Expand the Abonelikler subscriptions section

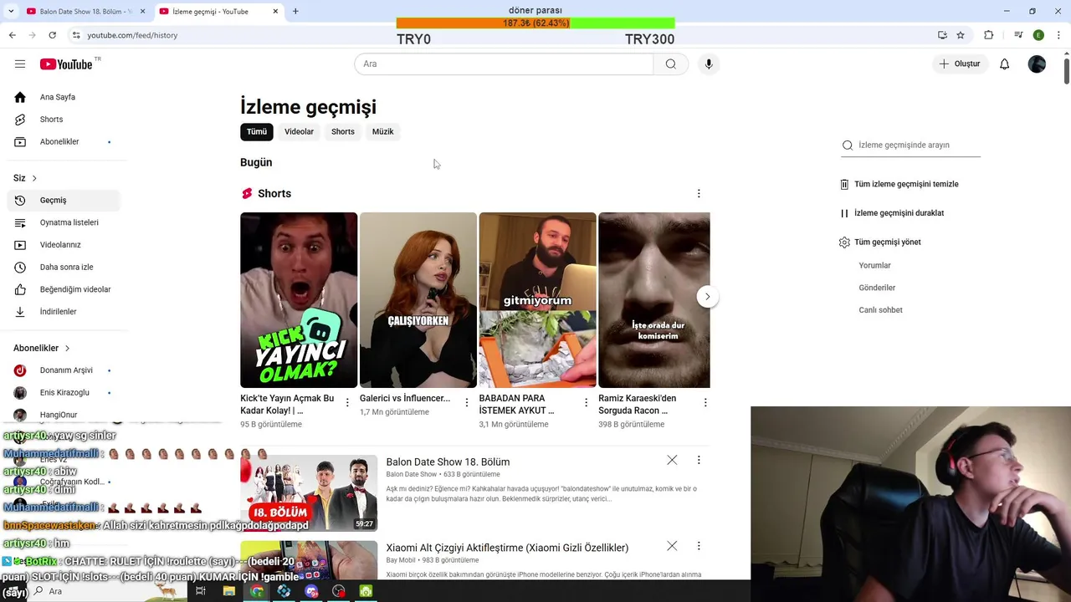(x=42, y=348)
